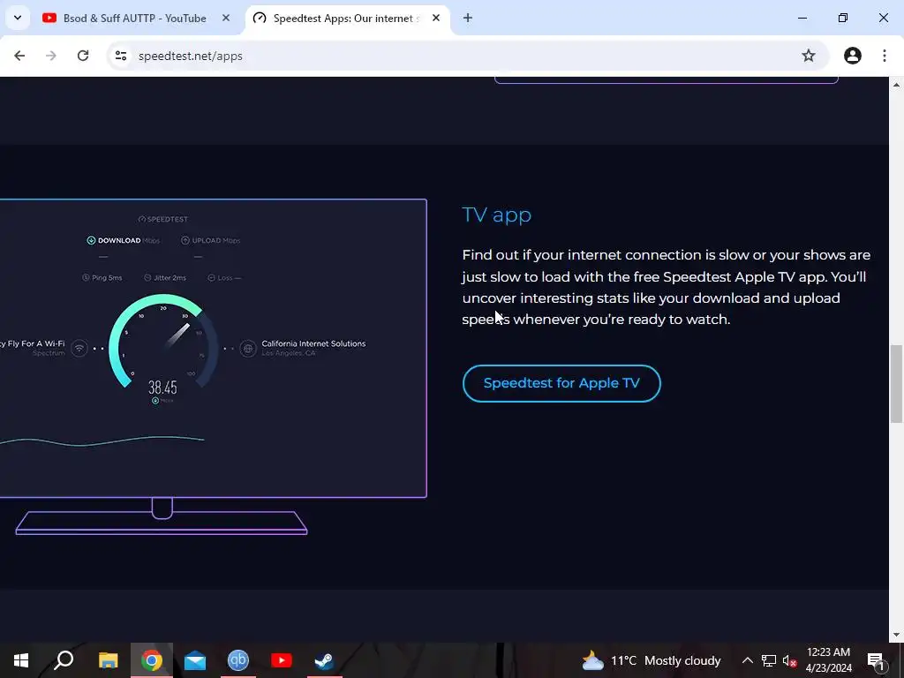This screenshot has width=904, height=678.
Task: Open the clock showing 12:23 AM
Action: coord(828,660)
